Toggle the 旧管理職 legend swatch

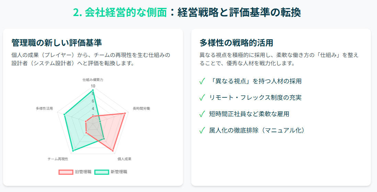(66, 172)
